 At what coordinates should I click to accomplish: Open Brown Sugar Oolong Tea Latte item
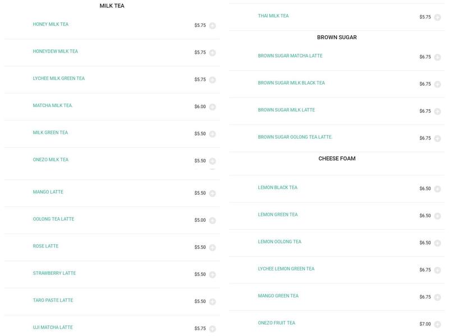coord(295,137)
